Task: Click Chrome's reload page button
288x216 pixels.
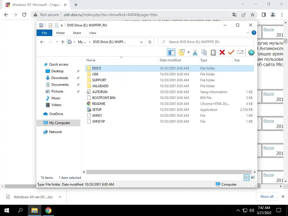Action: [x=24, y=15]
